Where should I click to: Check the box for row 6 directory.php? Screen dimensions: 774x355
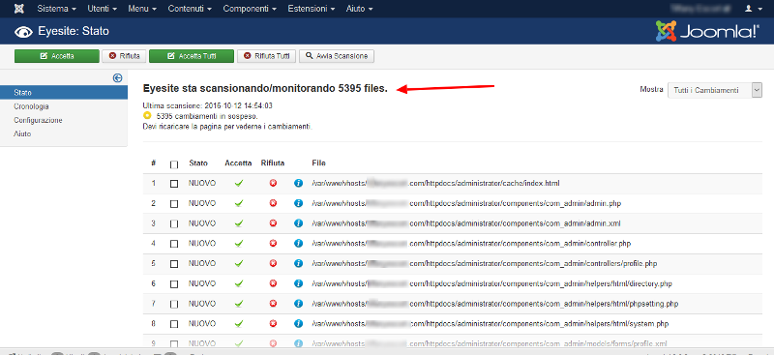[x=174, y=284]
